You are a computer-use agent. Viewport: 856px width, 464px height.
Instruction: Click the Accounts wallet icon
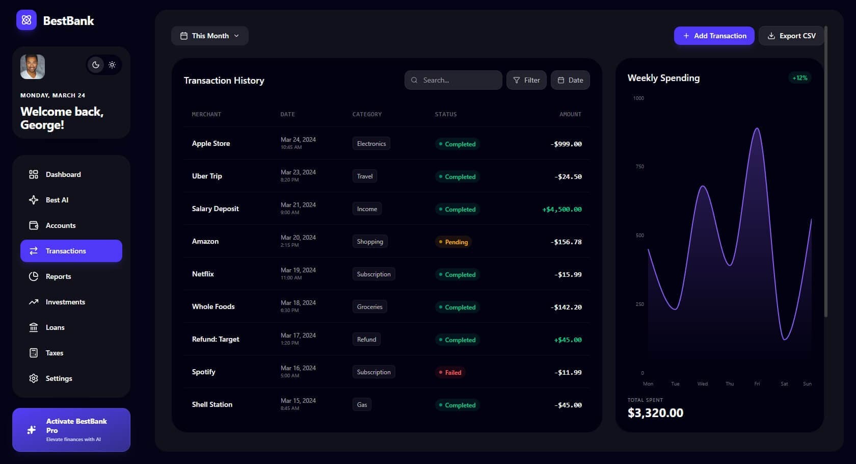pos(34,225)
